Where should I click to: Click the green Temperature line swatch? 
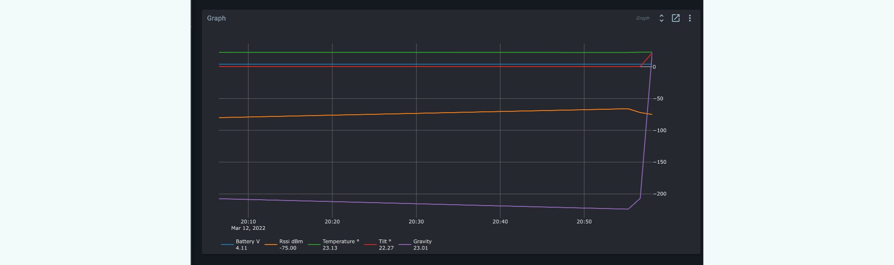(314, 244)
